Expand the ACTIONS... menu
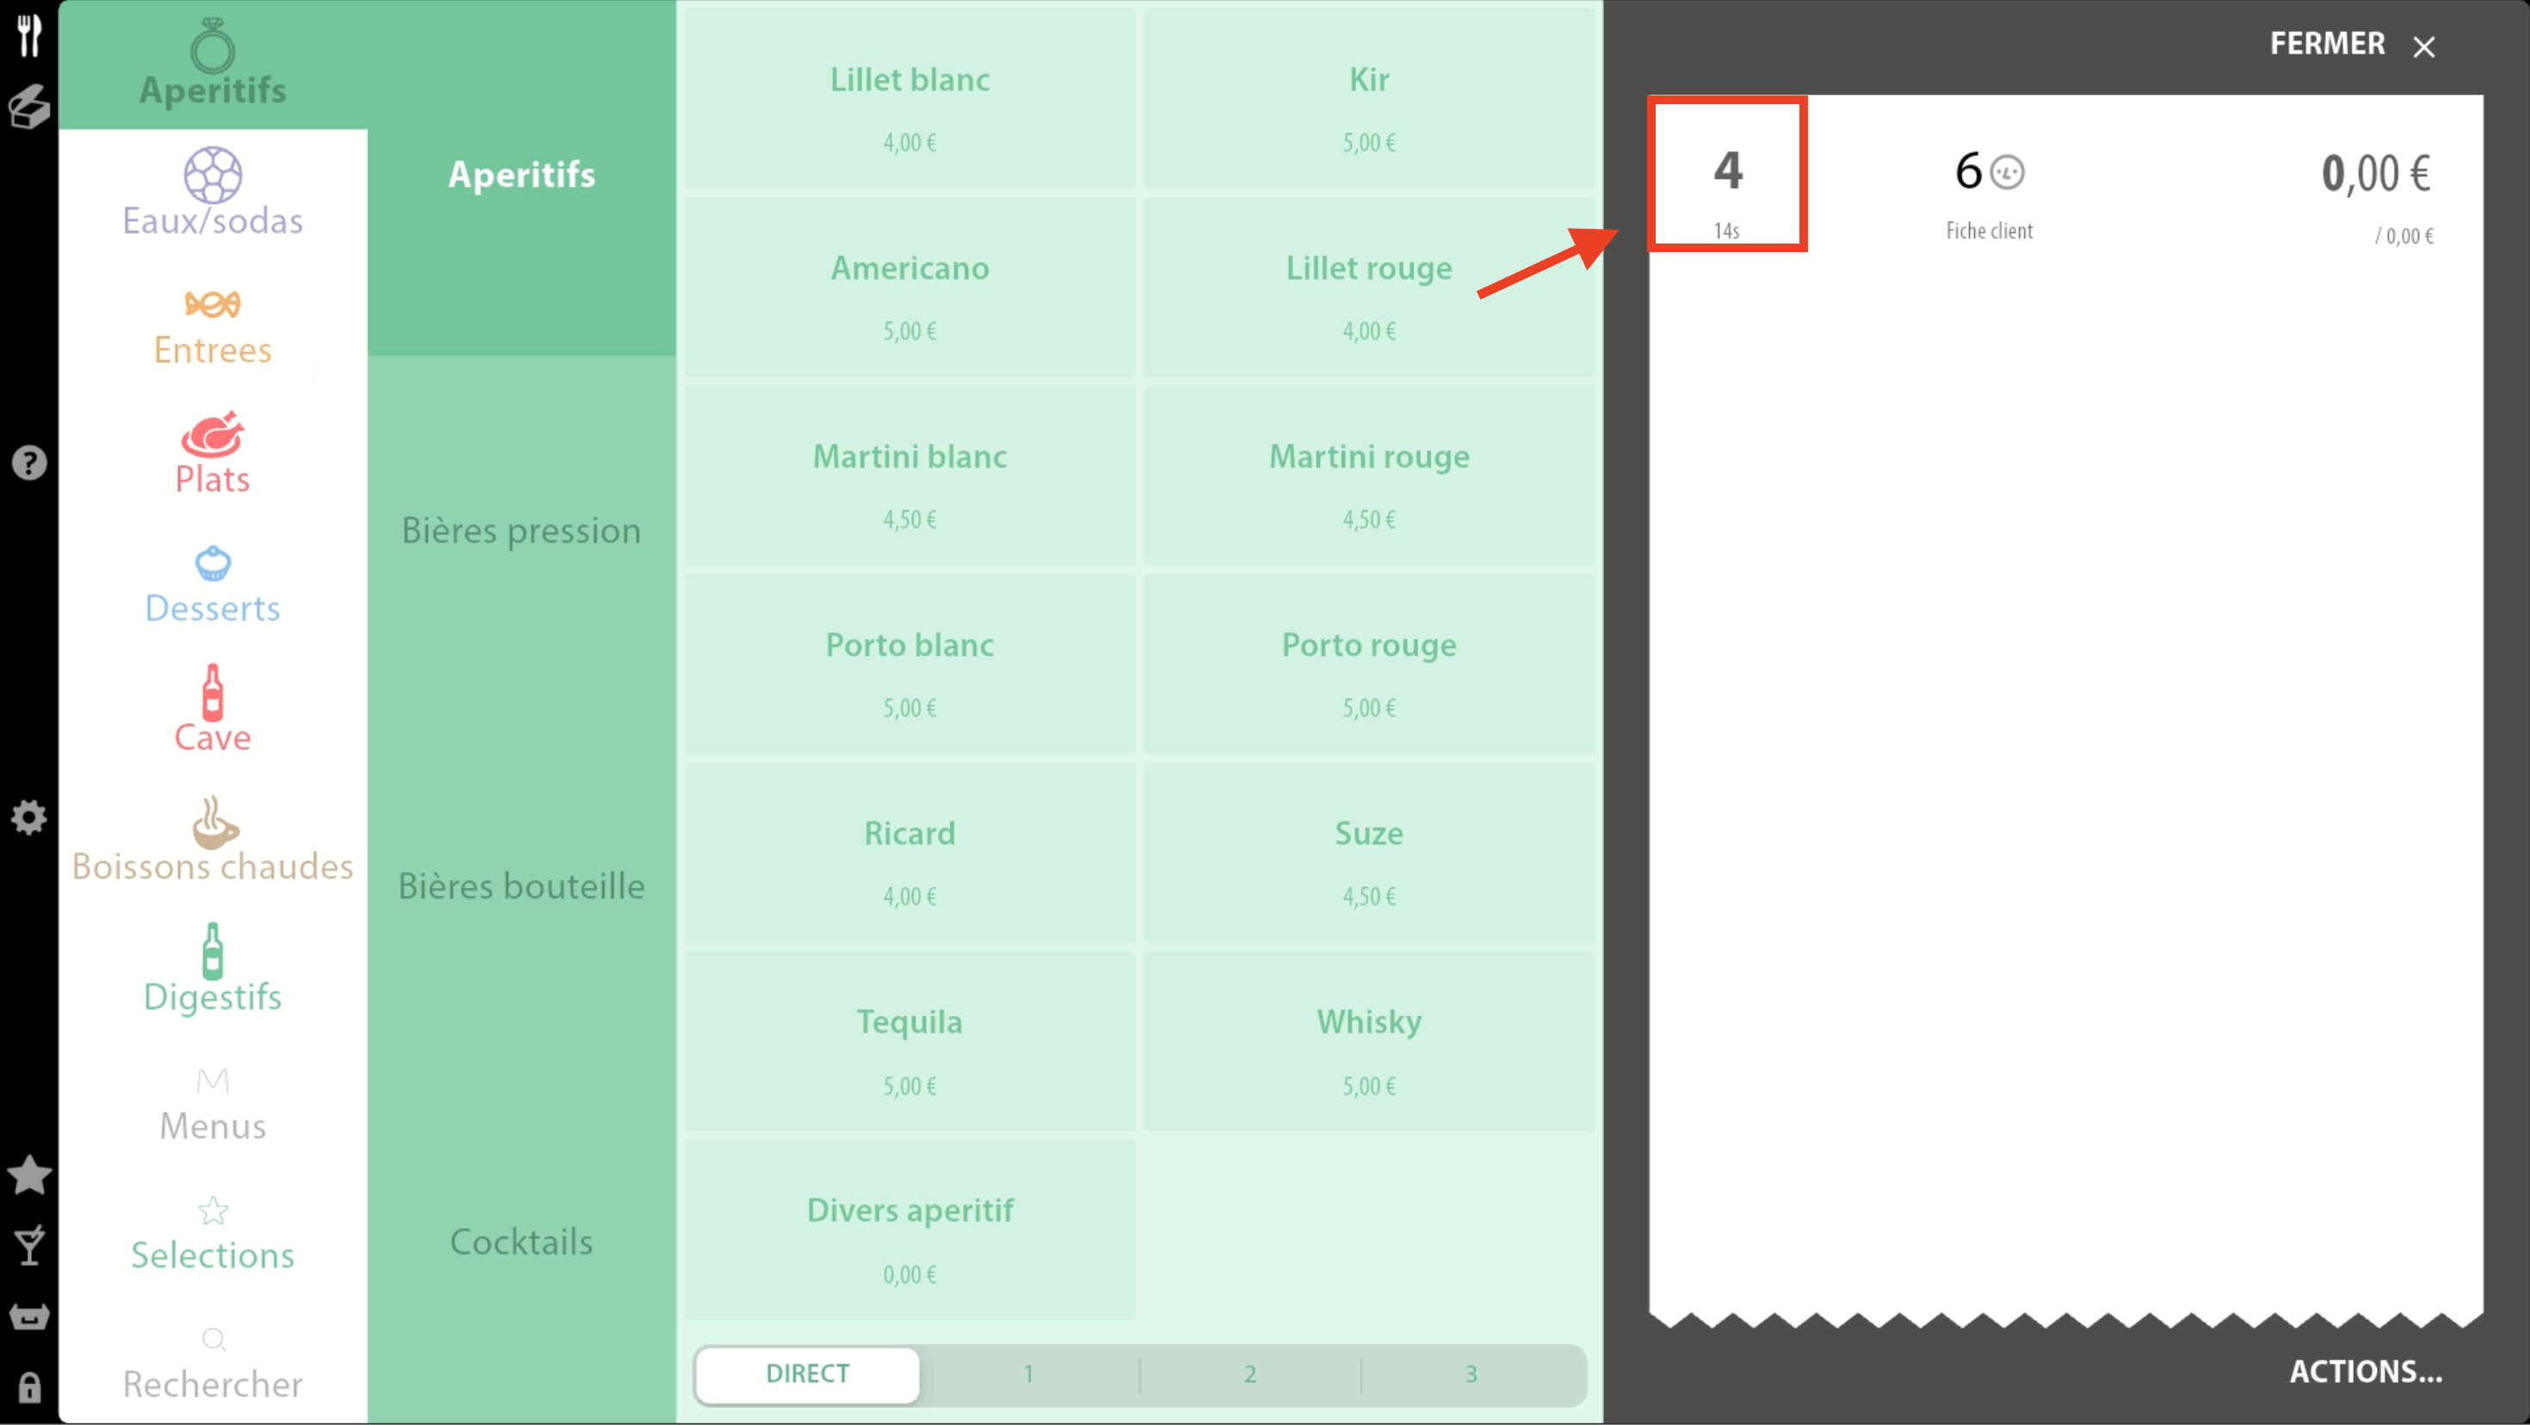 (2365, 1371)
